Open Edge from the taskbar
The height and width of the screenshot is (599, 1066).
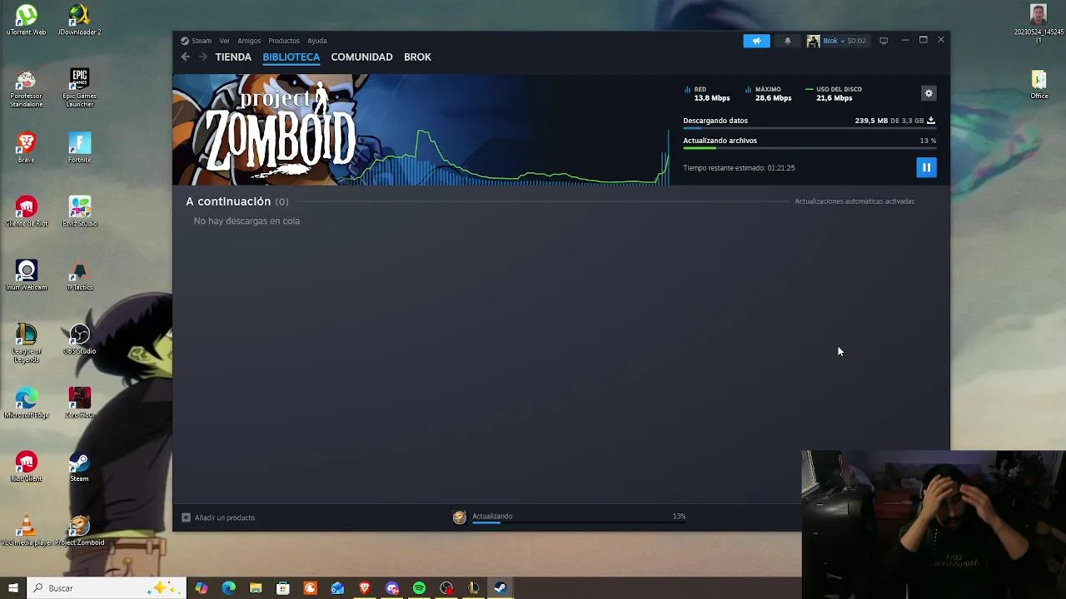tap(228, 588)
